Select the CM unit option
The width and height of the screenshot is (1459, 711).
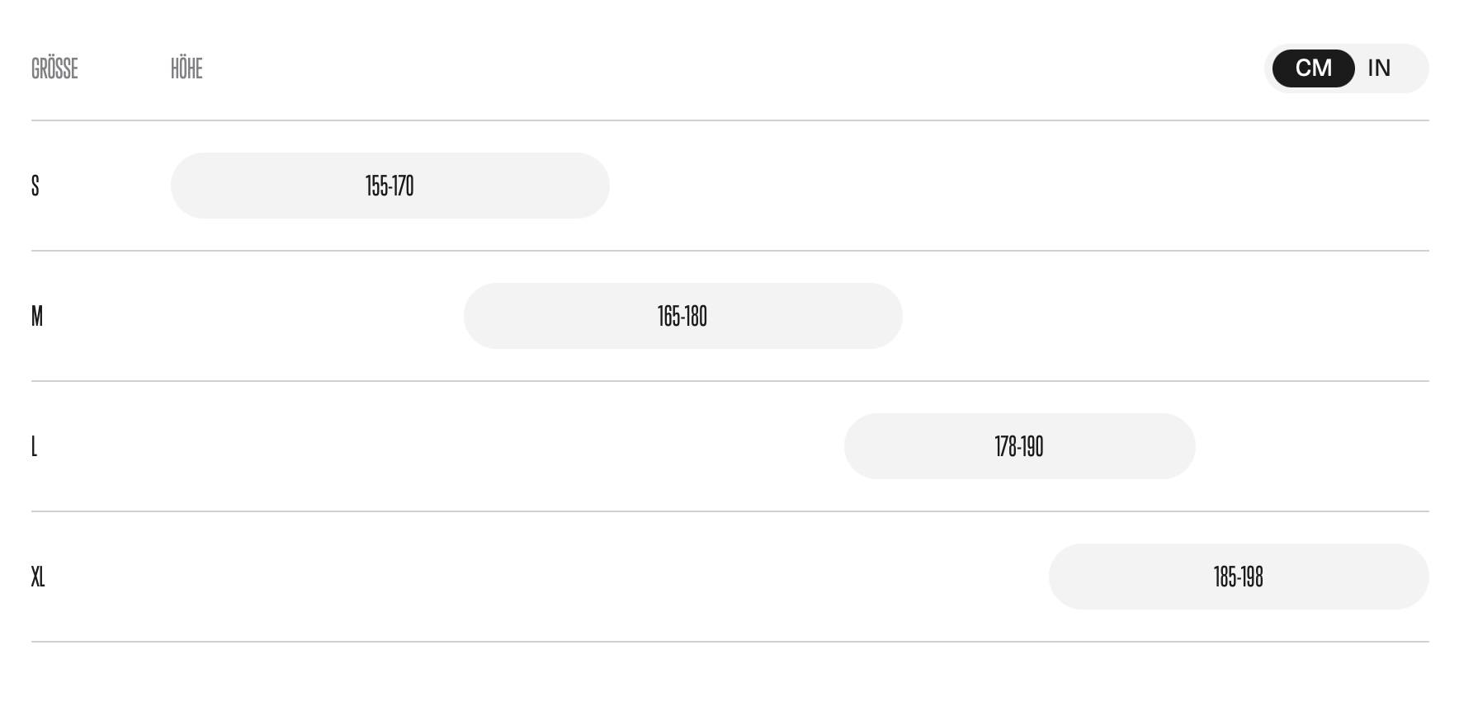[1313, 68]
